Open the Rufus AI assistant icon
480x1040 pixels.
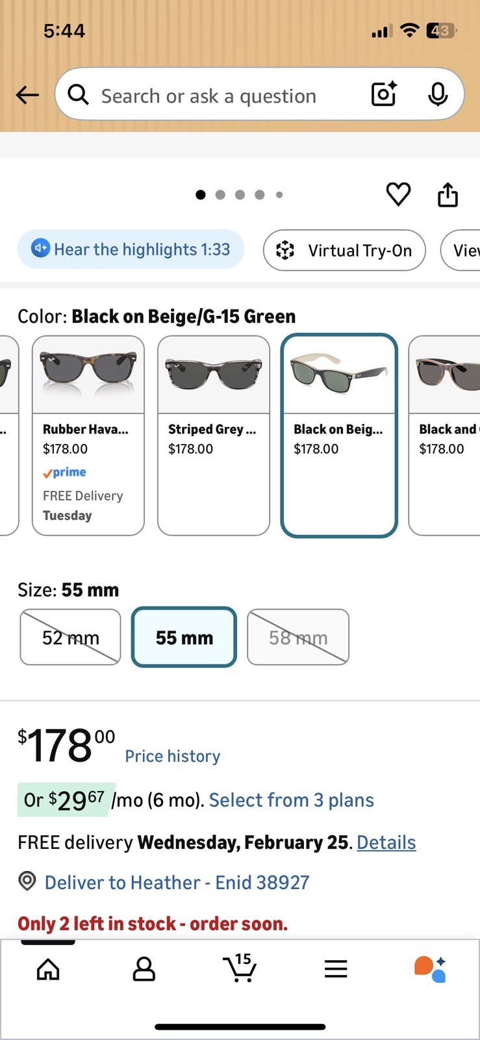click(x=430, y=969)
